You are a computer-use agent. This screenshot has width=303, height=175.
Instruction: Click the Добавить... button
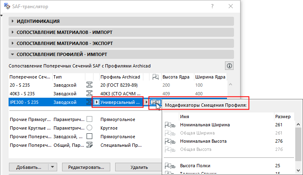(x=29, y=167)
